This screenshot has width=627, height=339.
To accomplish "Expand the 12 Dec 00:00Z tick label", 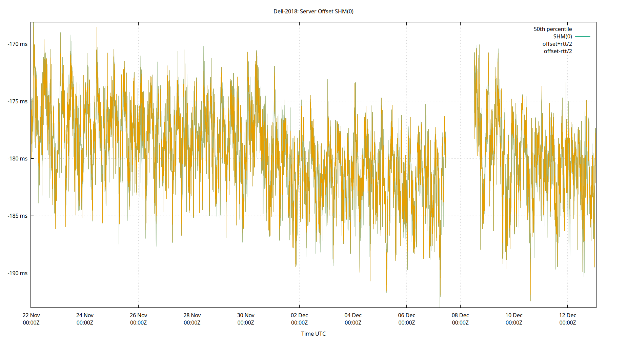I will (x=567, y=319).
